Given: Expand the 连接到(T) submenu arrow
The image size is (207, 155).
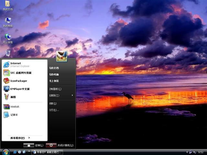Looking at the screenshot, I should [x=72, y=95].
